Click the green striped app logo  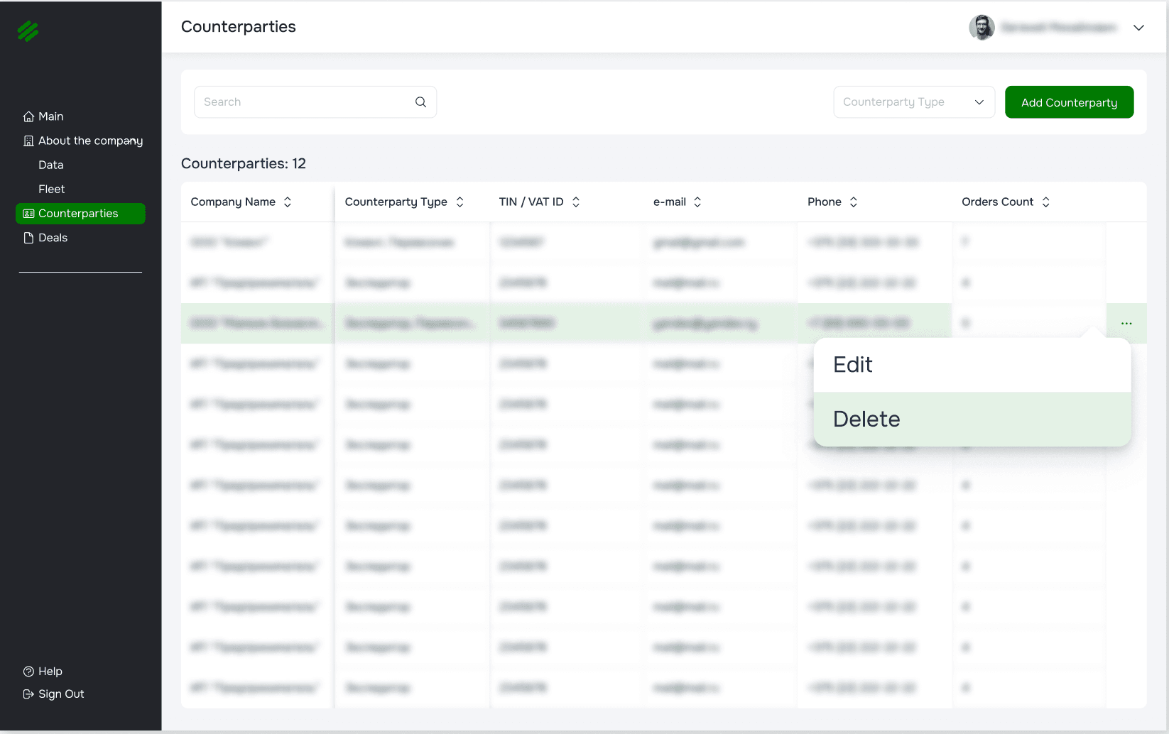(28, 31)
